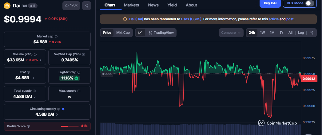Click the 0.7405% Vol/Mkt Cap value
Viewport: 322px width, 135px height.
coord(70,60)
